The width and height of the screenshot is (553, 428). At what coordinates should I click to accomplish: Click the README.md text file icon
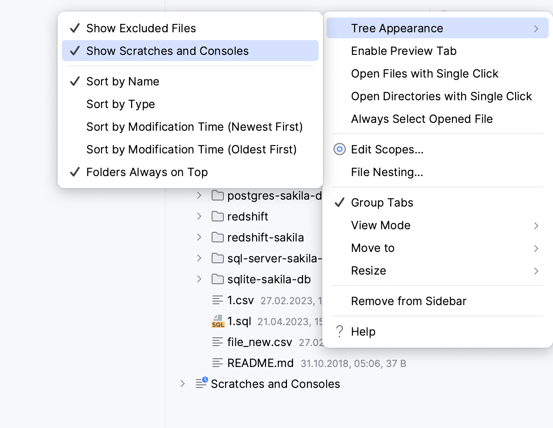pyautogui.click(x=217, y=363)
